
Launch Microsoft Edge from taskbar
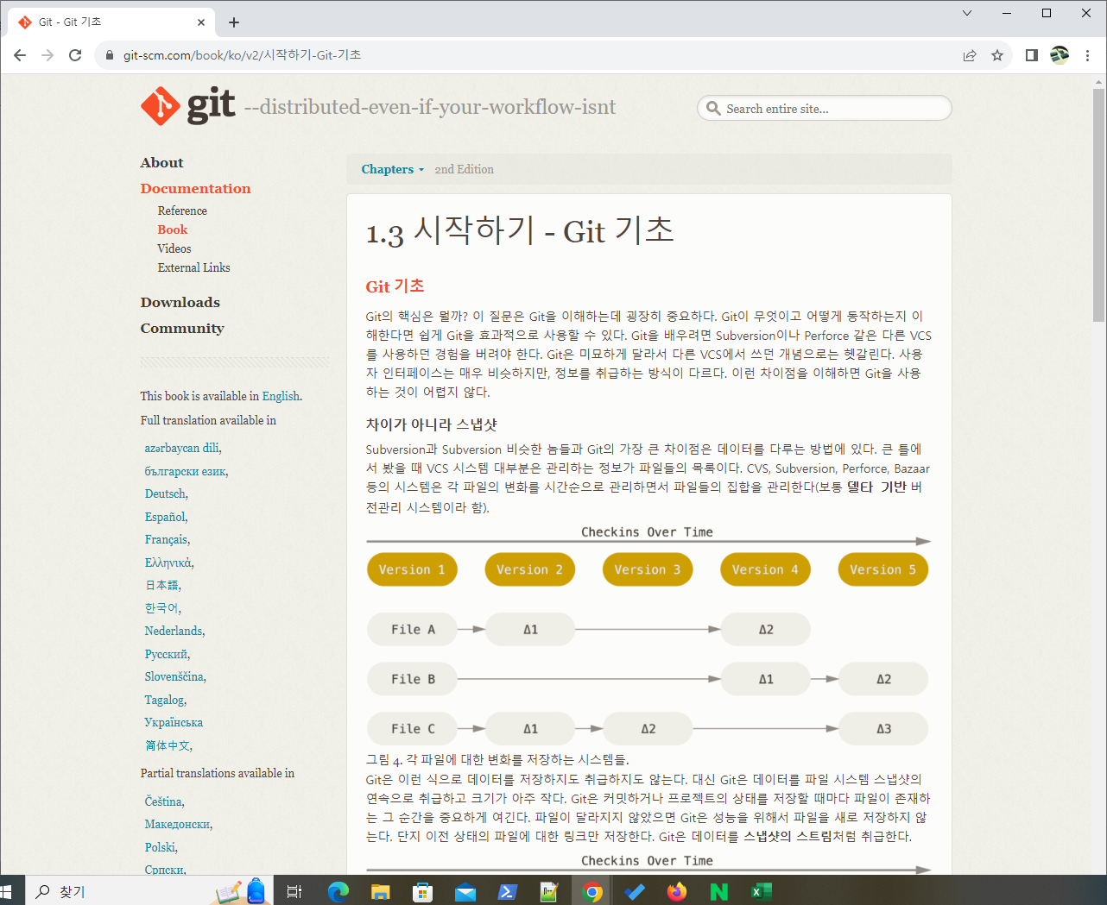tap(338, 891)
